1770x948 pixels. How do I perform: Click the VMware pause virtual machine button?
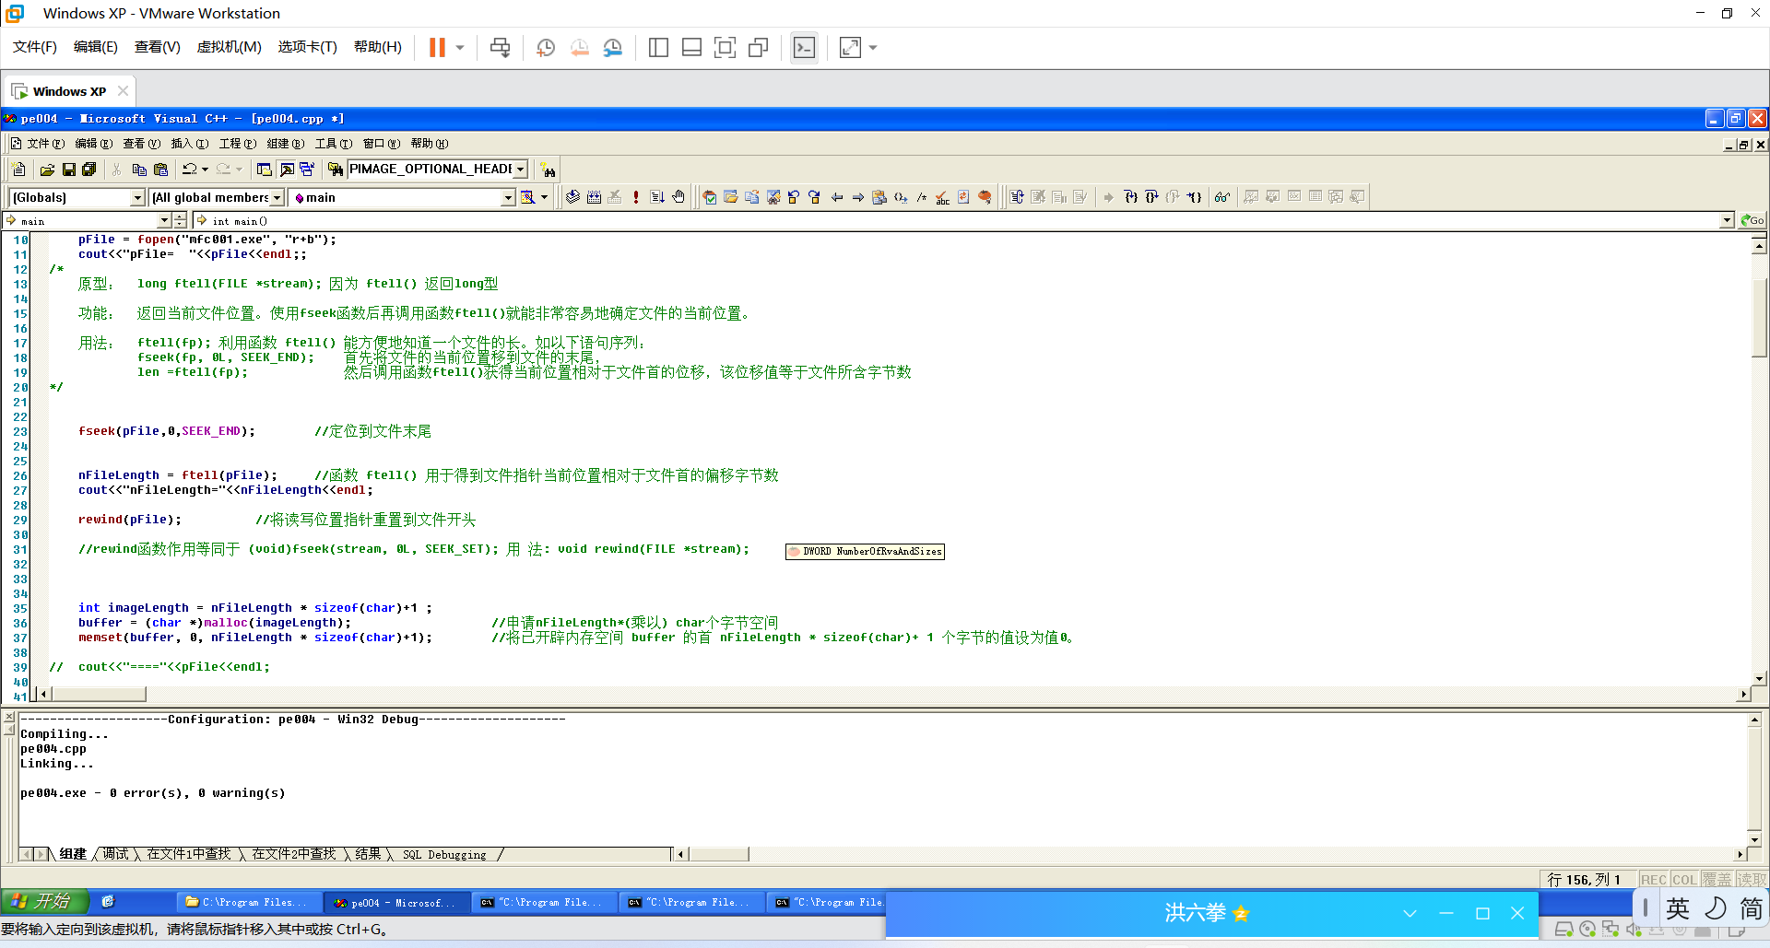click(x=437, y=47)
